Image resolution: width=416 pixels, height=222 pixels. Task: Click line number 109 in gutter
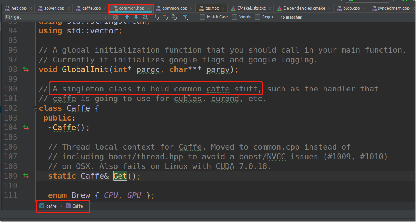[11, 176]
